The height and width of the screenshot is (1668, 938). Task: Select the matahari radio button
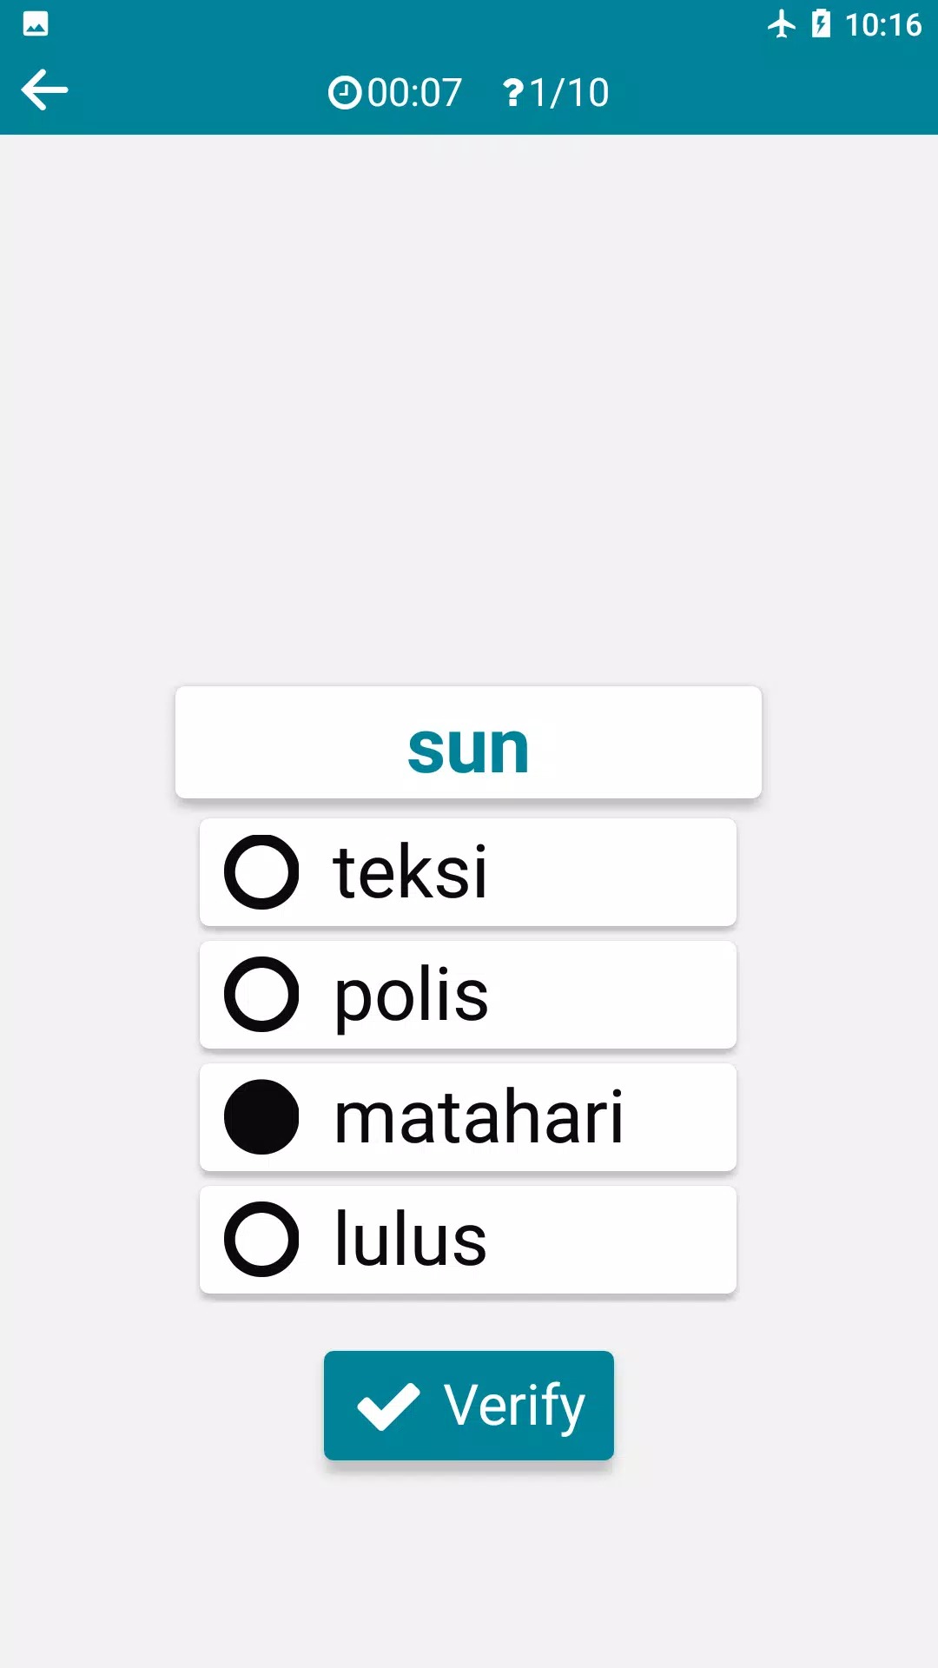(x=261, y=1117)
